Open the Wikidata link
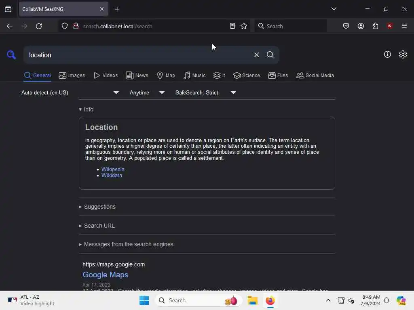 (x=112, y=175)
